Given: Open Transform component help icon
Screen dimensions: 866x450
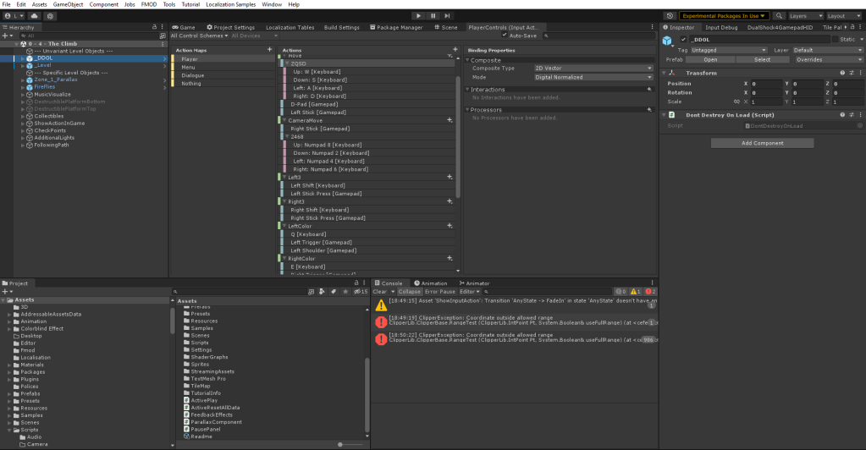Looking at the screenshot, I should tap(842, 73).
